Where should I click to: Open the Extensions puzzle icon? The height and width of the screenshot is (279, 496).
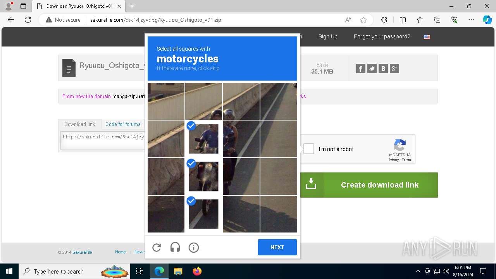(384, 20)
